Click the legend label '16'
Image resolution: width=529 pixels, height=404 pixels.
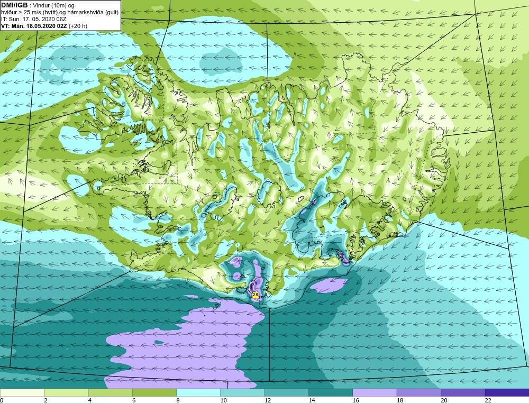coord(355,400)
